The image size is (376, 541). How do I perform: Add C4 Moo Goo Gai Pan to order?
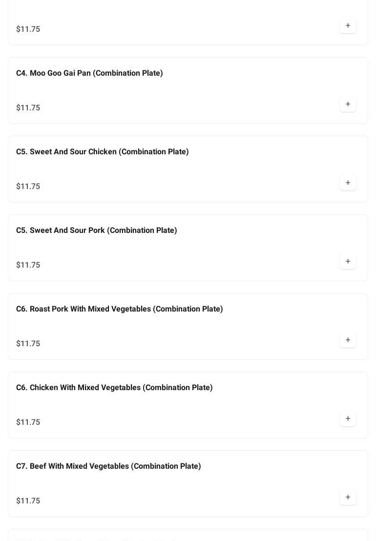(x=348, y=104)
